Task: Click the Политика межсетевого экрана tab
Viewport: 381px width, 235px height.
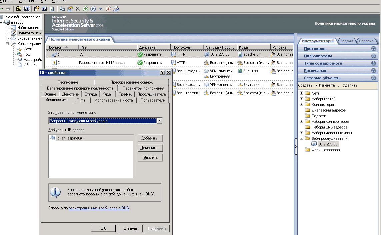Action: coord(79,39)
